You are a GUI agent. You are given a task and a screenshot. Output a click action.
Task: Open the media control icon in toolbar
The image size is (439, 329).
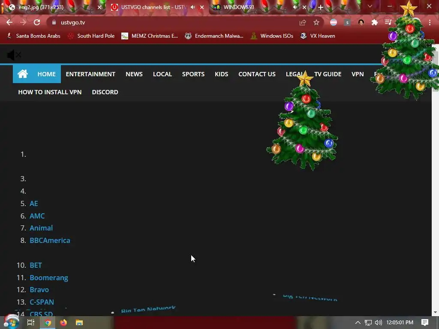pos(388,22)
